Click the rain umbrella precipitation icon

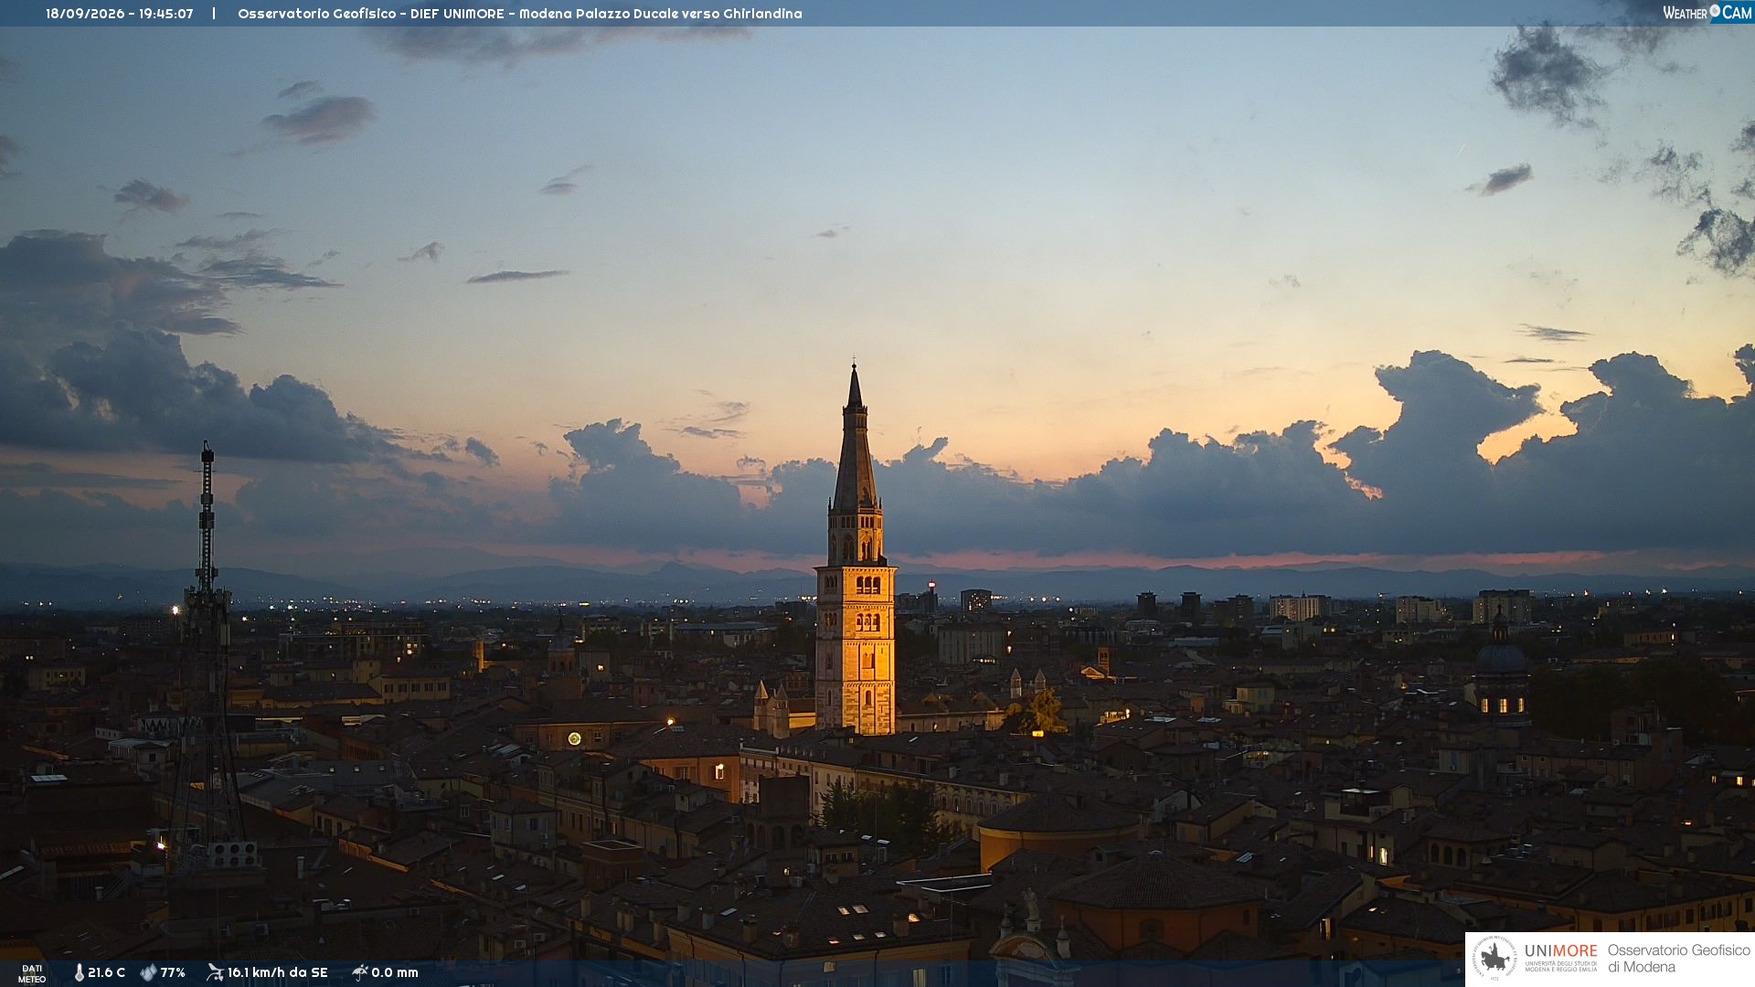(360, 972)
